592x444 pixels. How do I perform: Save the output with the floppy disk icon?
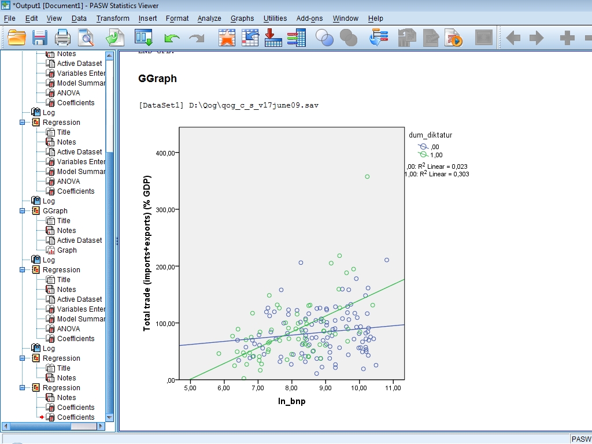pos(39,38)
